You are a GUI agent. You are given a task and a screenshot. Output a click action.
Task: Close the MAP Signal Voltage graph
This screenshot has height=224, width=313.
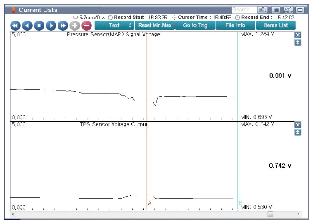pyautogui.click(x=298, y=35)
